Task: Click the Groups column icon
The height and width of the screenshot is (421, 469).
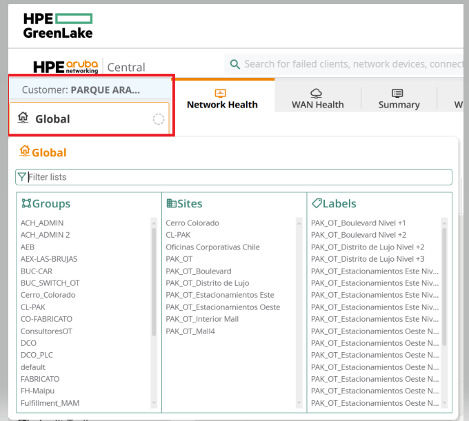Action: (26, 203)
